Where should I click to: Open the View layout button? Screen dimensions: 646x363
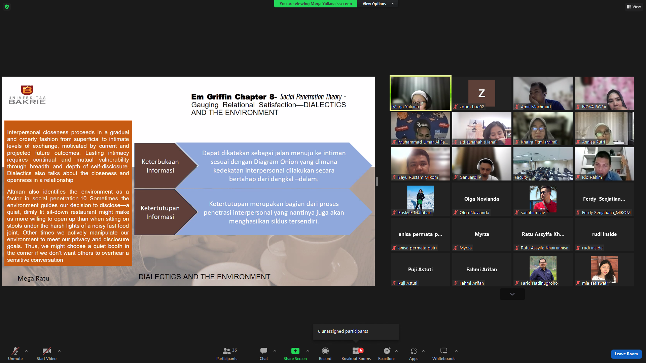click(x=634, y=7)
